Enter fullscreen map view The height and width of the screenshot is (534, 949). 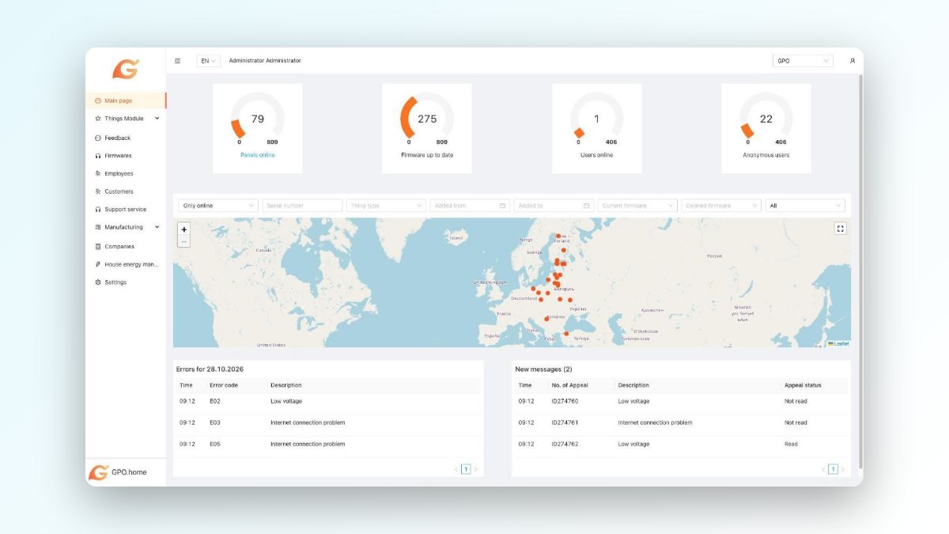pyautogui.click(x=840, y=229)
